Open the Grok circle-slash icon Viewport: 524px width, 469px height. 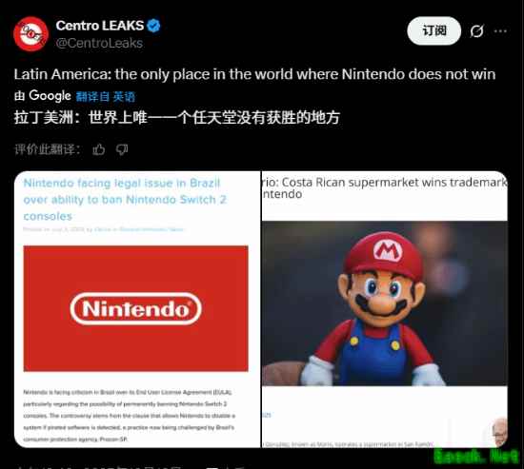(x=476, y=31)
